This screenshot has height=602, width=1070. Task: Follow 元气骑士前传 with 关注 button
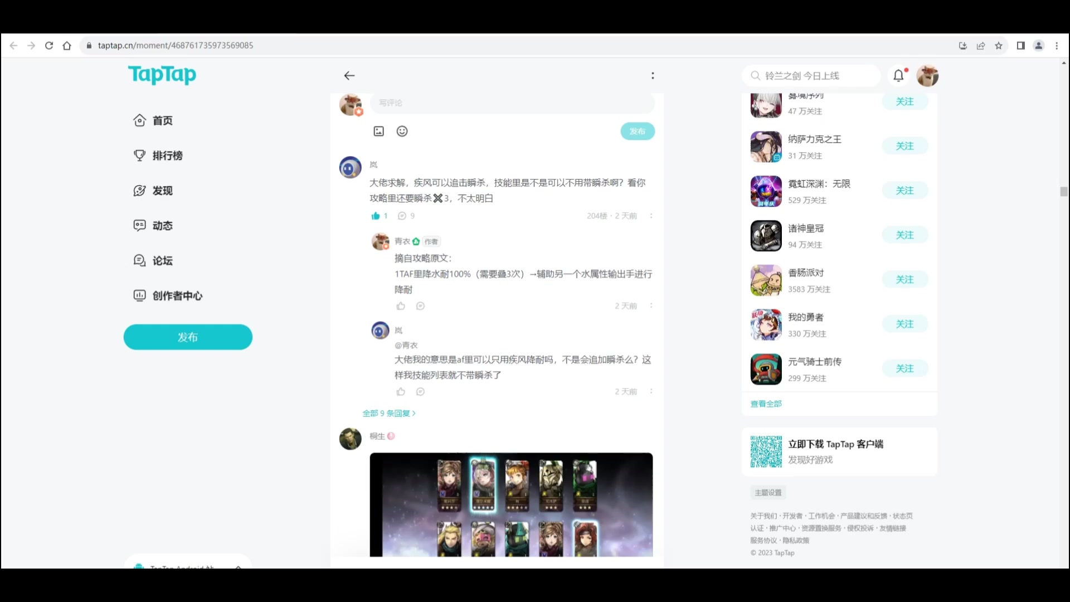pyautogui.click(x=905, y=368)
